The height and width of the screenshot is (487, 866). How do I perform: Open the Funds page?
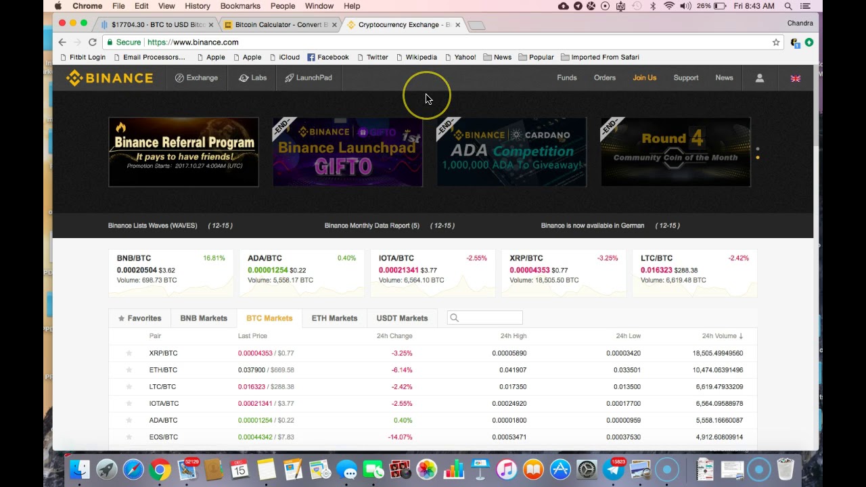pyautogui.click(x=567, y=78)
